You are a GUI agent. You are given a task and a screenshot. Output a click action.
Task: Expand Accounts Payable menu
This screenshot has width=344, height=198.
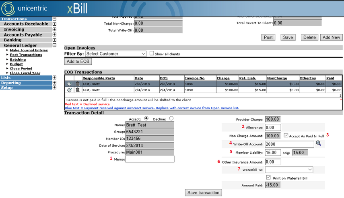[x=54, y=35]
